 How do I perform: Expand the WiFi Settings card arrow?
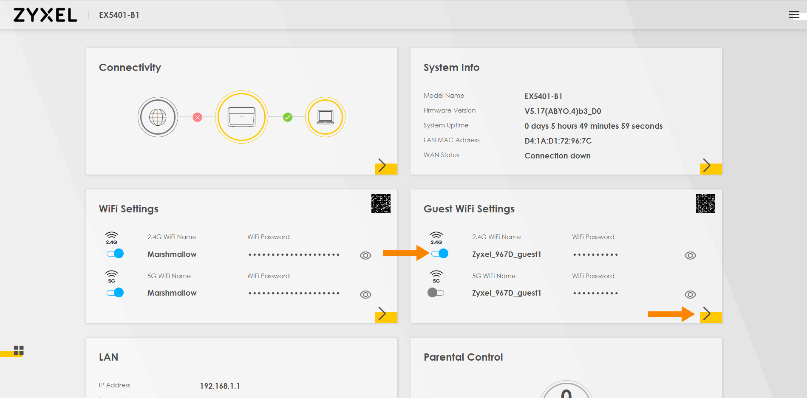[386, 315]
